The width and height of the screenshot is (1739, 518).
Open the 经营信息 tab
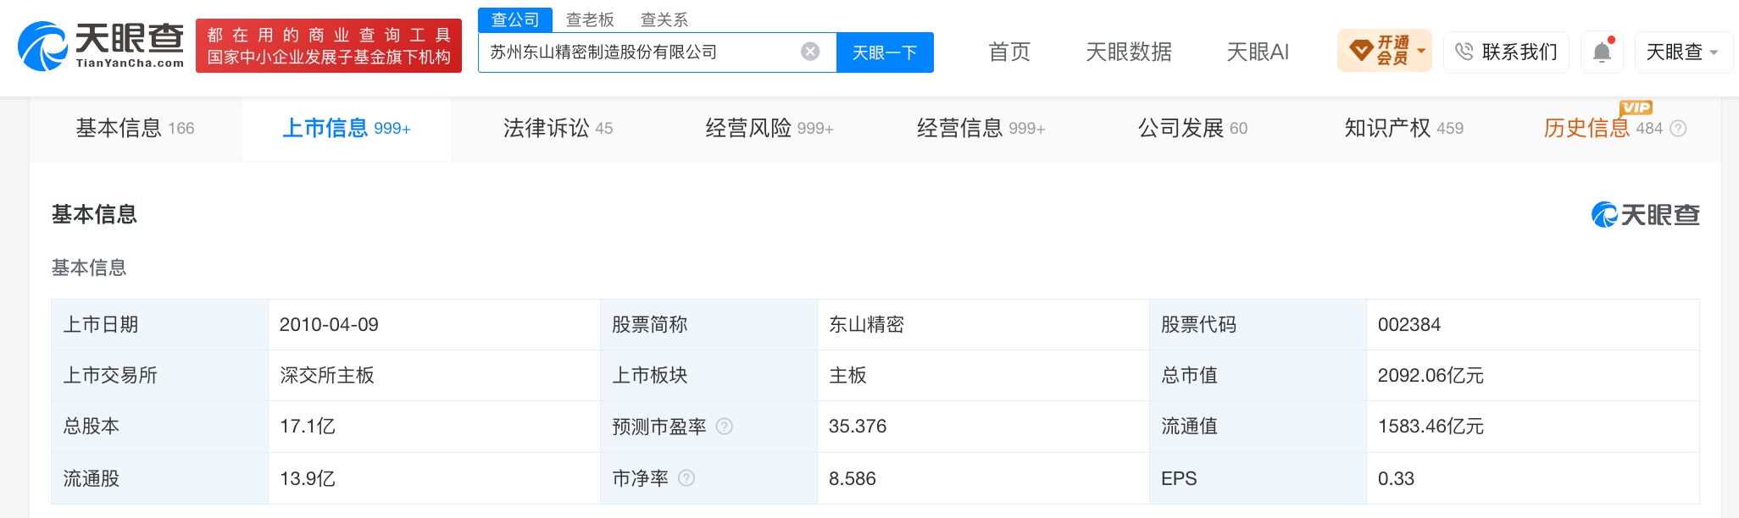(981, 129)
